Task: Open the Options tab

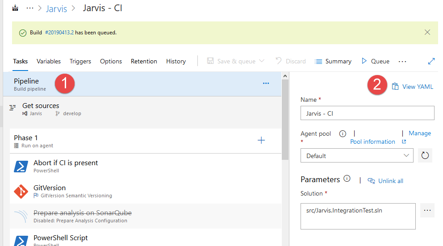Action: [111, 61]
